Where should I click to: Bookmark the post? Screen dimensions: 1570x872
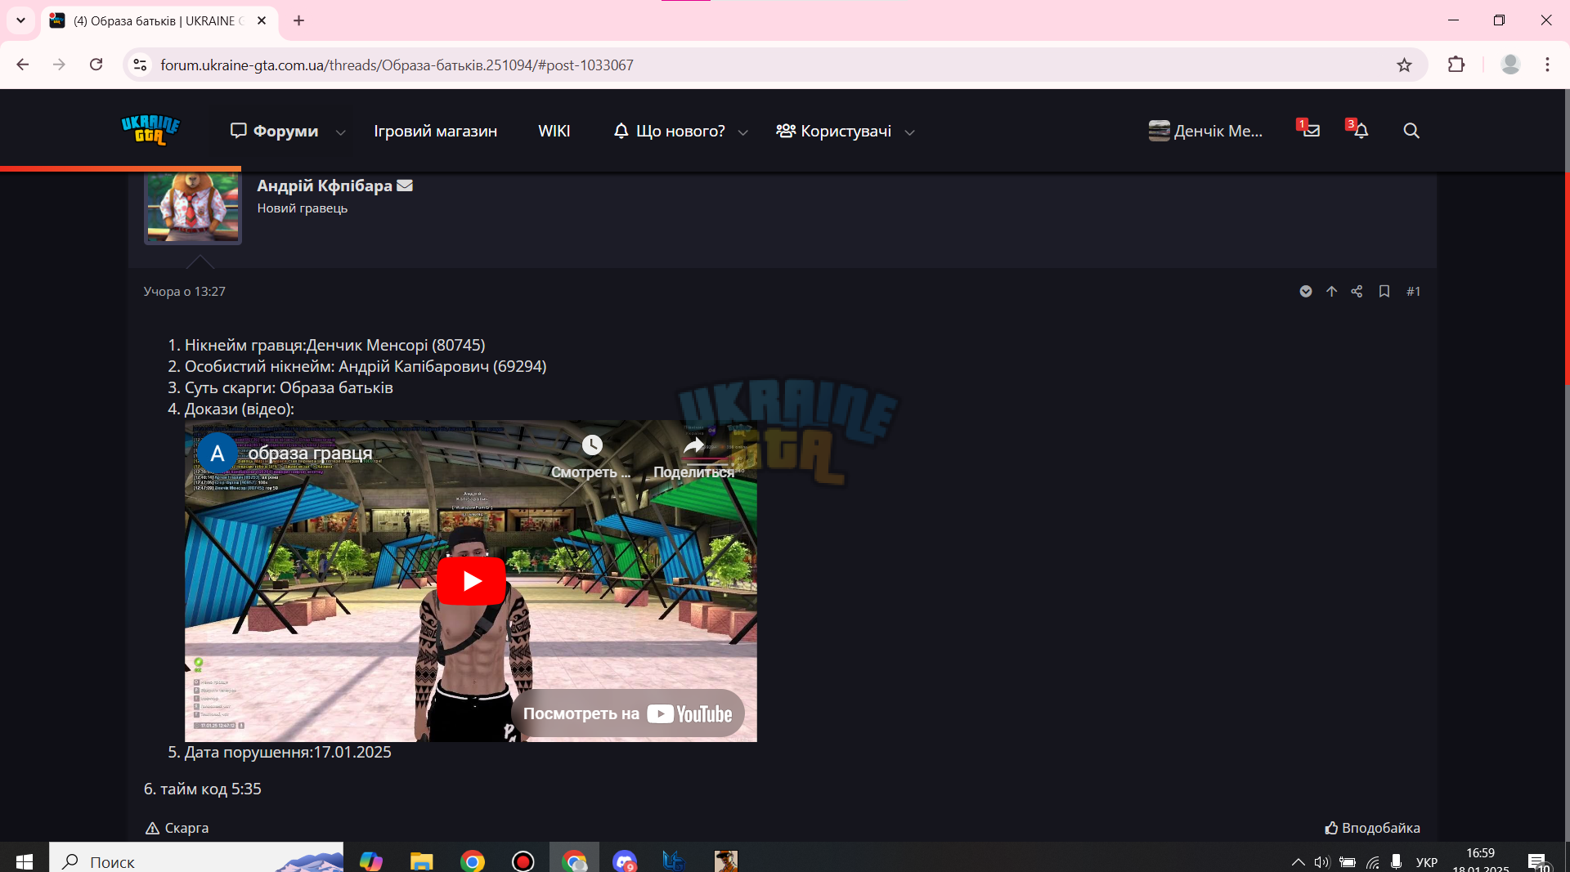click(x=1384, y=291)
